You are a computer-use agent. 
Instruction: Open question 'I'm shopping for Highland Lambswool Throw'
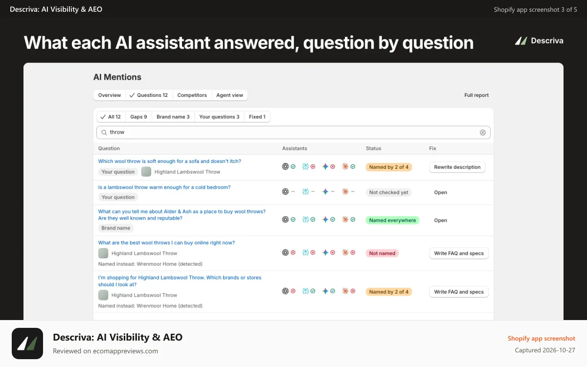pos(180,281)
